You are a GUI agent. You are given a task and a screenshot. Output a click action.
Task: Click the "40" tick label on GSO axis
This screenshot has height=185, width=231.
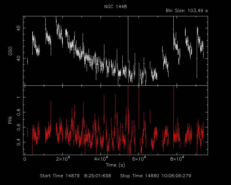(18, 58)
